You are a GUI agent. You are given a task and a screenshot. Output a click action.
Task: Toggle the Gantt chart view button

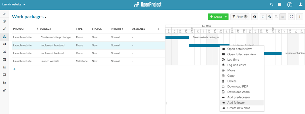(x=283, y=17)
